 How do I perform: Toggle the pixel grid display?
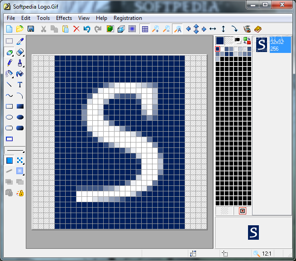click(145, 29)
